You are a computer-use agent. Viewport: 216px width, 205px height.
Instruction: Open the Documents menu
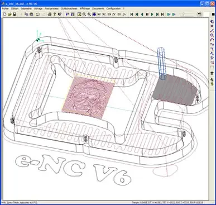click(x=98, y=8)
